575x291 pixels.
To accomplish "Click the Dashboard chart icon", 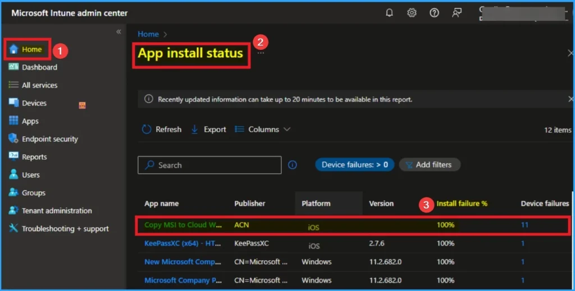I will [13, 67].
